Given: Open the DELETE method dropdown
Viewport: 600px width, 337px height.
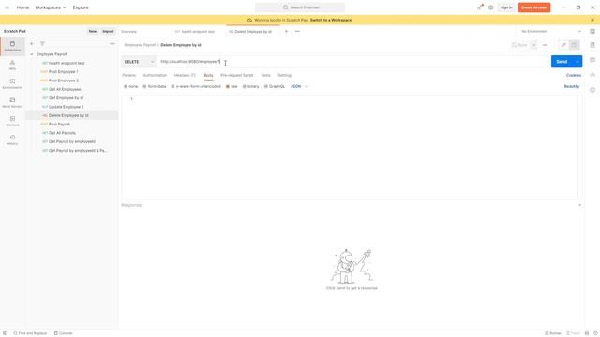Looking at the screenshot, I should click(x=139, y=62).
